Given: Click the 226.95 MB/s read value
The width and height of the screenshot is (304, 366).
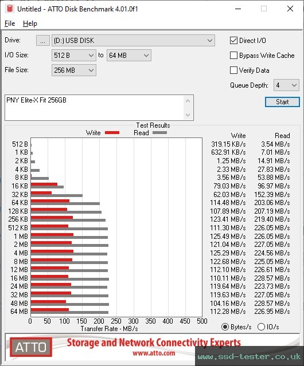Looking at the screenshot, I should pyautogui.click(x=272, y=312).
